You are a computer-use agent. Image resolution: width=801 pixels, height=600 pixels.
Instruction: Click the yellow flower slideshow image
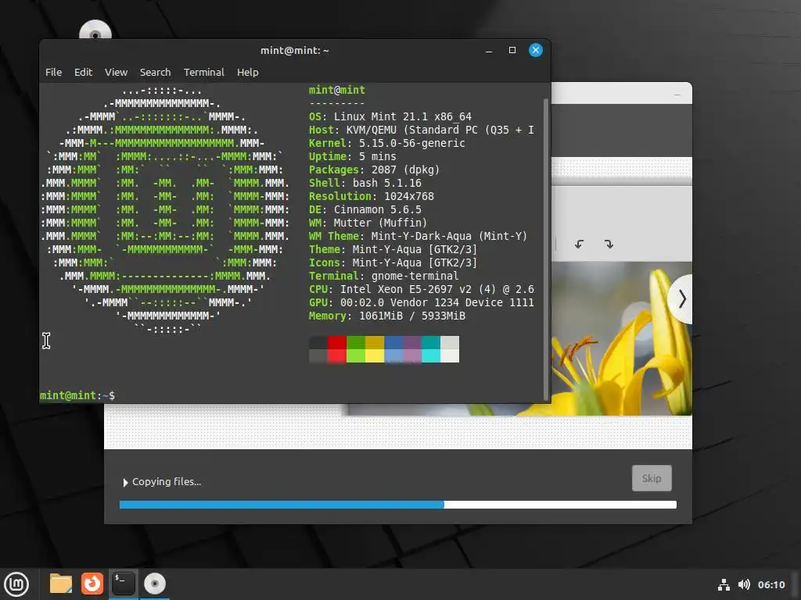point(622,338)
